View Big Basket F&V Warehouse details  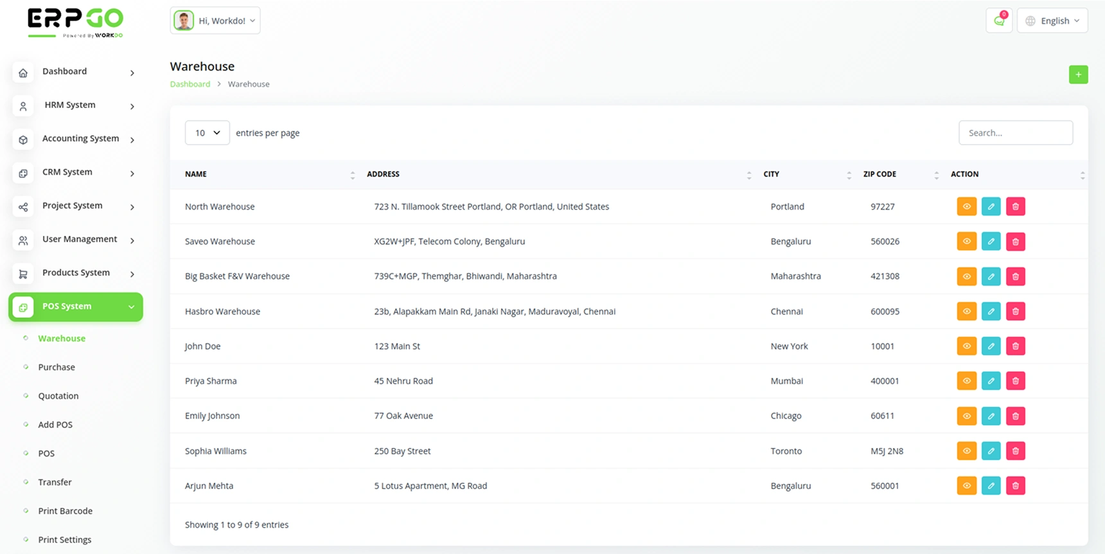(x=966, y=276)
